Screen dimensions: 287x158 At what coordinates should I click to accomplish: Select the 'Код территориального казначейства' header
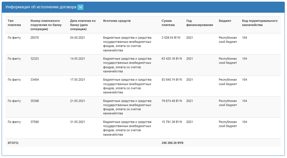[260, 23]
